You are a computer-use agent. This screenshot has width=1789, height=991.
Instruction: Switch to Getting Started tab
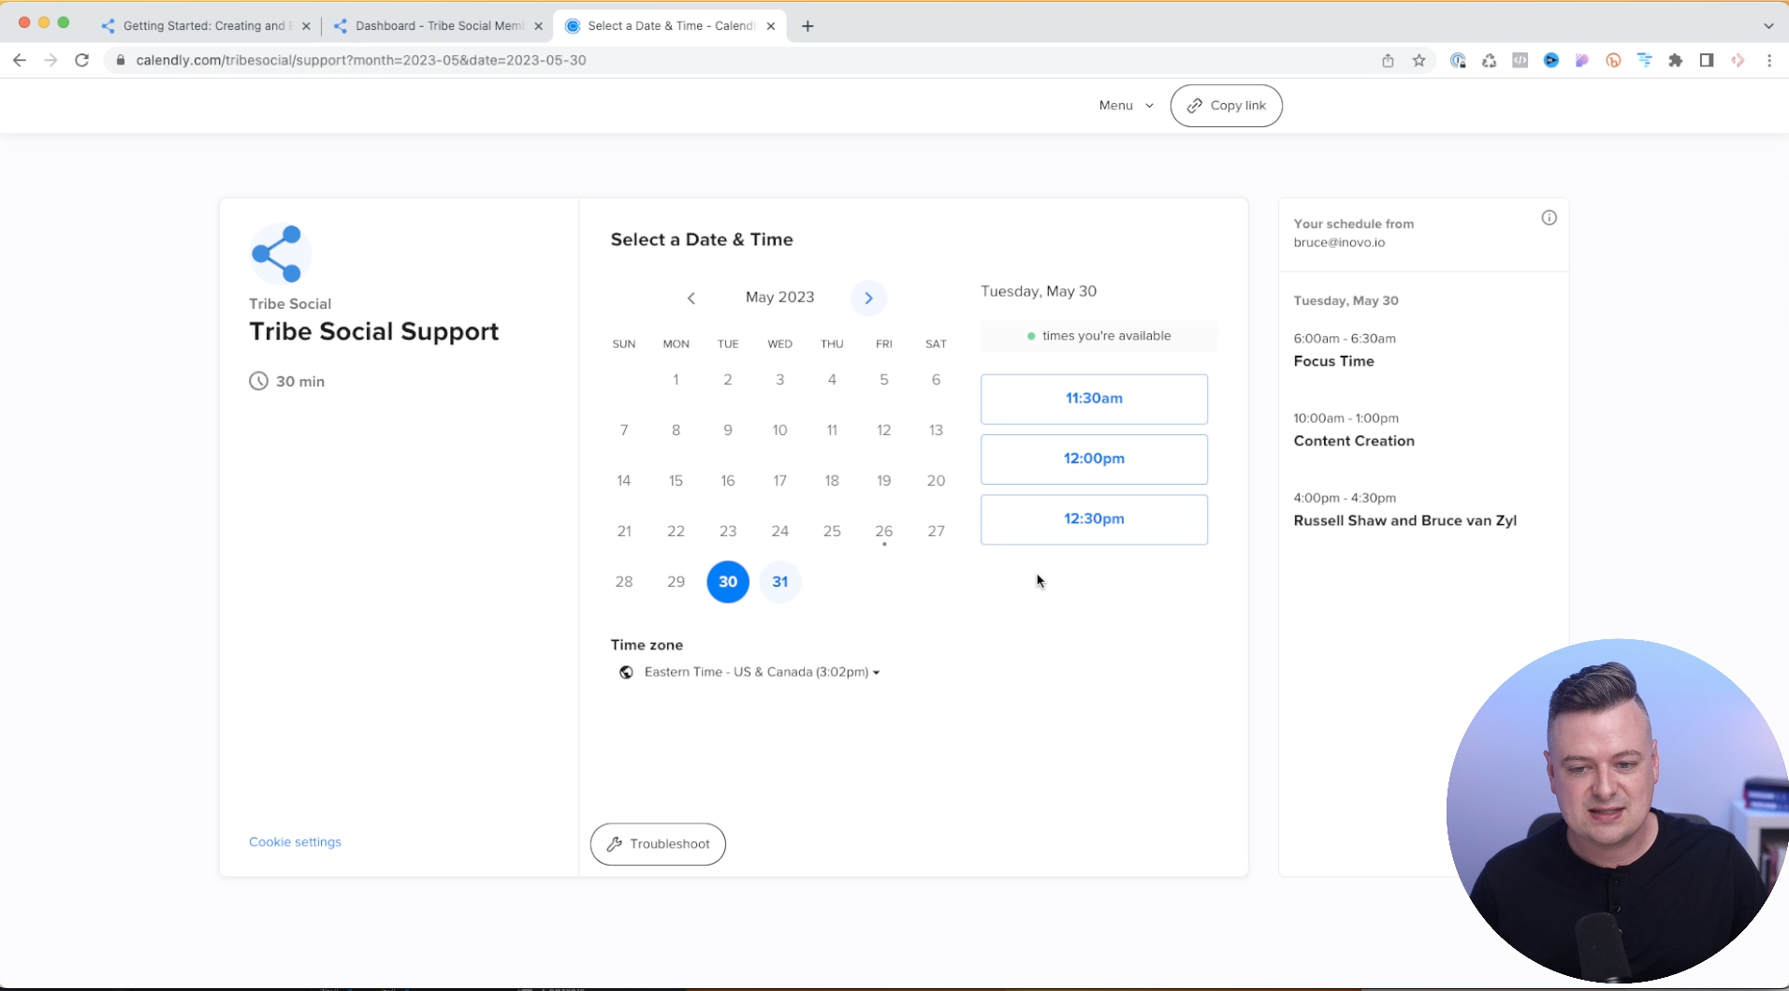click(x=204, y=26)
